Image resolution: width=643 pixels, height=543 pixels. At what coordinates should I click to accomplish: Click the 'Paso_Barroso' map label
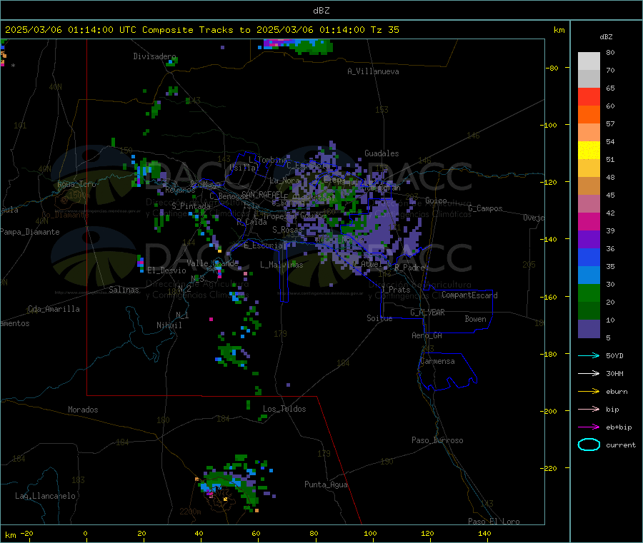point(437,440)
